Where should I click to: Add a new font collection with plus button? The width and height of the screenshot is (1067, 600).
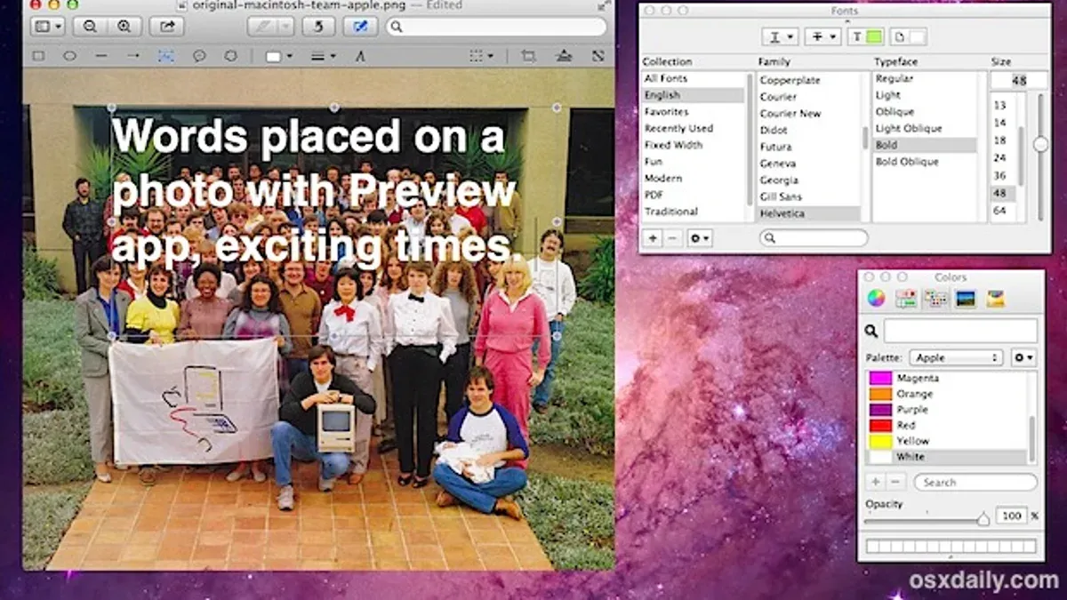click(x=653, y=238)
